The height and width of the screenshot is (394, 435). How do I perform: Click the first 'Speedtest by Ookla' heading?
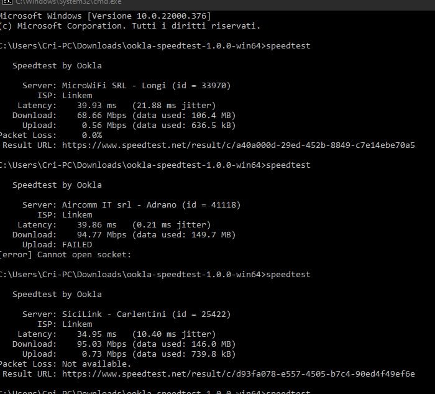pyautogui.click(x=57, y=66)
